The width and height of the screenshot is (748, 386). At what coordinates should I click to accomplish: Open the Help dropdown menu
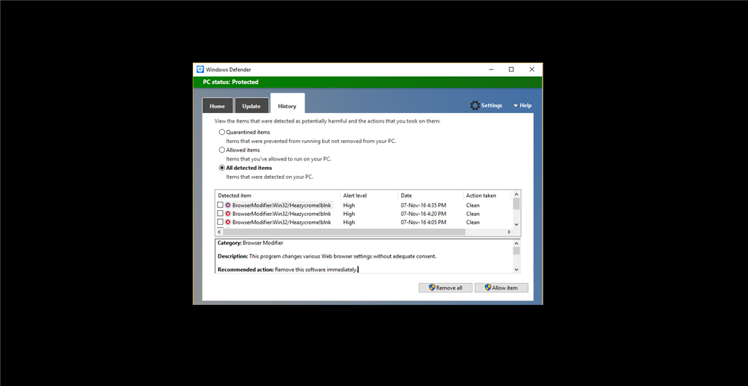[522, 105]
